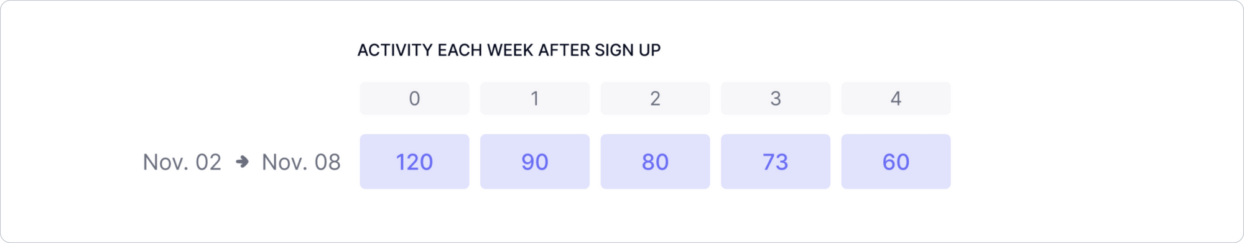Open the cohort cell showing 90
This screenshot has height=243, width=1244.
(535, 162)
